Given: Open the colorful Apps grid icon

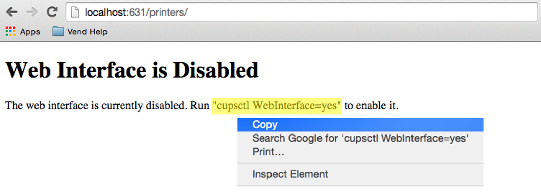Looking at the screenshot, I should point(10,31).
